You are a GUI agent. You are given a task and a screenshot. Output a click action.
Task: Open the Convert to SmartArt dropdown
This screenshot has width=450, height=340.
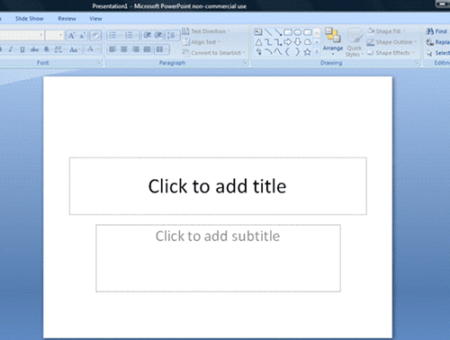[214, 53]
